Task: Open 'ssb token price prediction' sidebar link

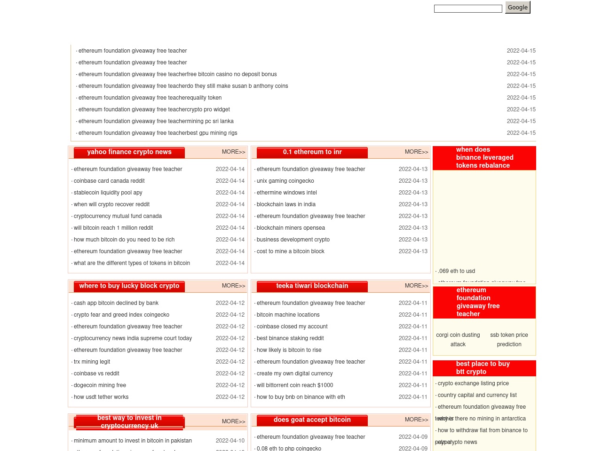Action: pos(509,340)
